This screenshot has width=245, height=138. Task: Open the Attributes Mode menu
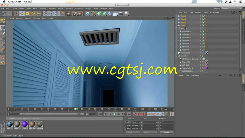pos(181,75)
